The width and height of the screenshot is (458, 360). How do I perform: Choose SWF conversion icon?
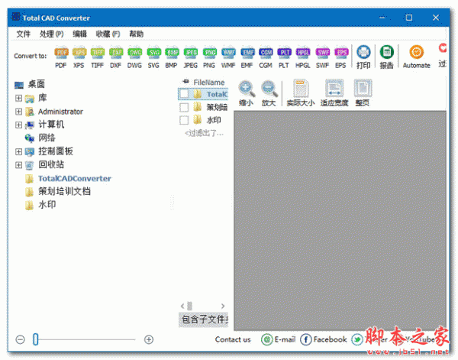(322, 57)
